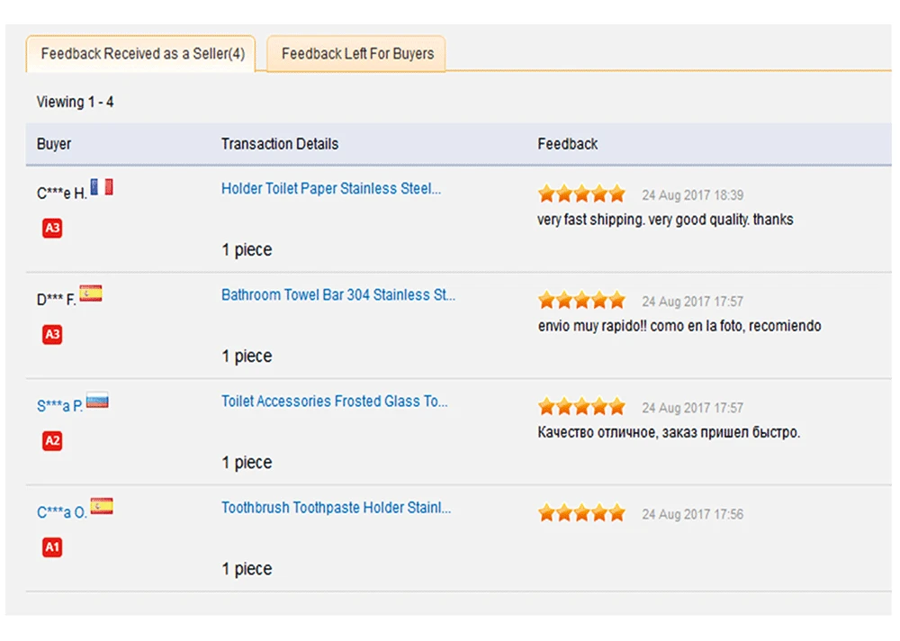The width and height of the screenshot is (900, 641).
Task: Click the Spanish flag beside C***a O.
Action: pos(102,507)
